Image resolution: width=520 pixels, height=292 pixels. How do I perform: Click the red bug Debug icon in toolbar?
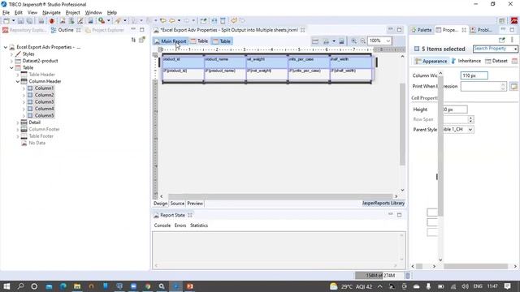[52, 21]
